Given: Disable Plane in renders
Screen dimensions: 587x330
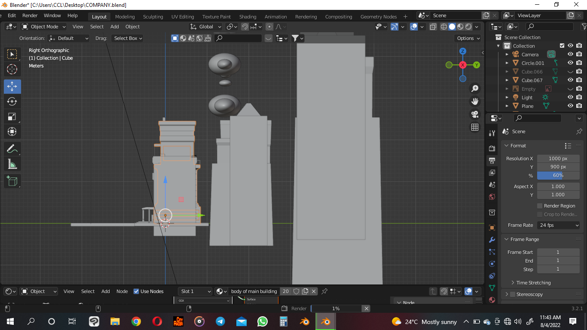Looking at the screenshot, I should [579, 106].
